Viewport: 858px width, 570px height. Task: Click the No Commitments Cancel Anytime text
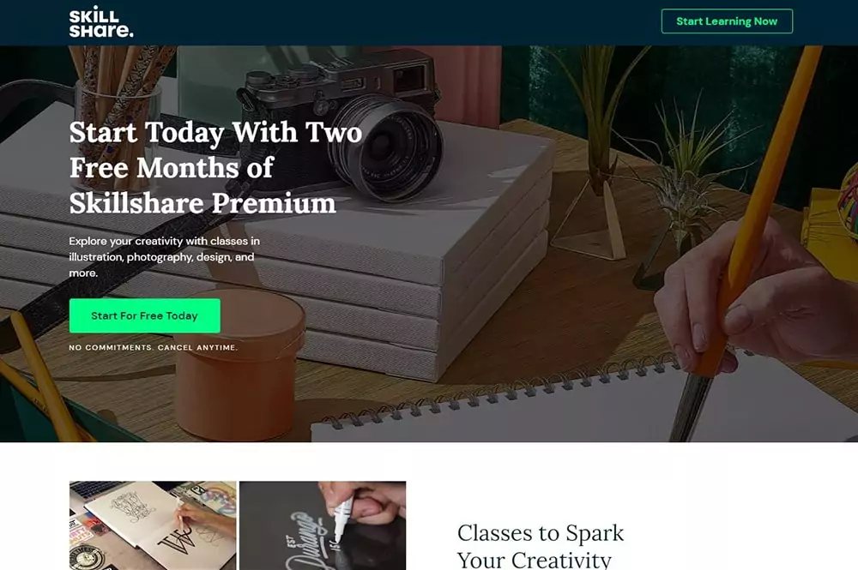coord(154,348)
